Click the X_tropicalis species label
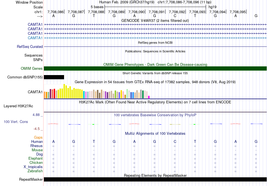The image size is (267, 186). [x=33, y=167]
